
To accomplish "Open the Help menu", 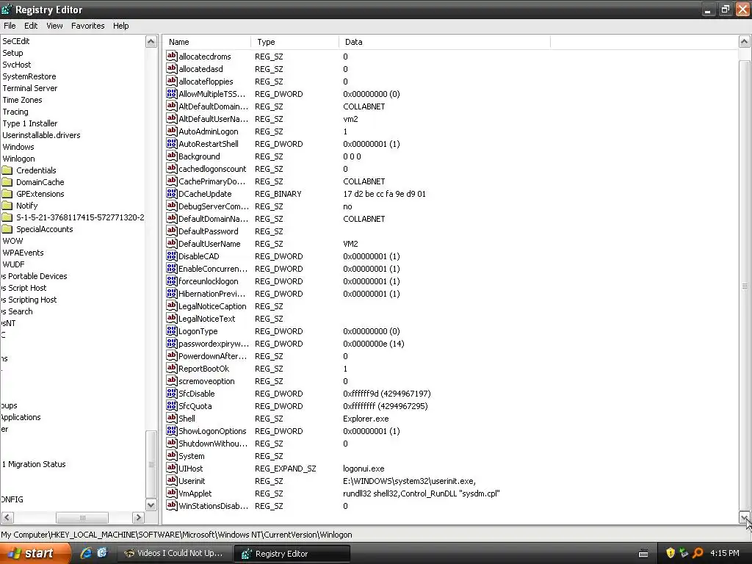I will pyautogui.click(x=121, y=26).
